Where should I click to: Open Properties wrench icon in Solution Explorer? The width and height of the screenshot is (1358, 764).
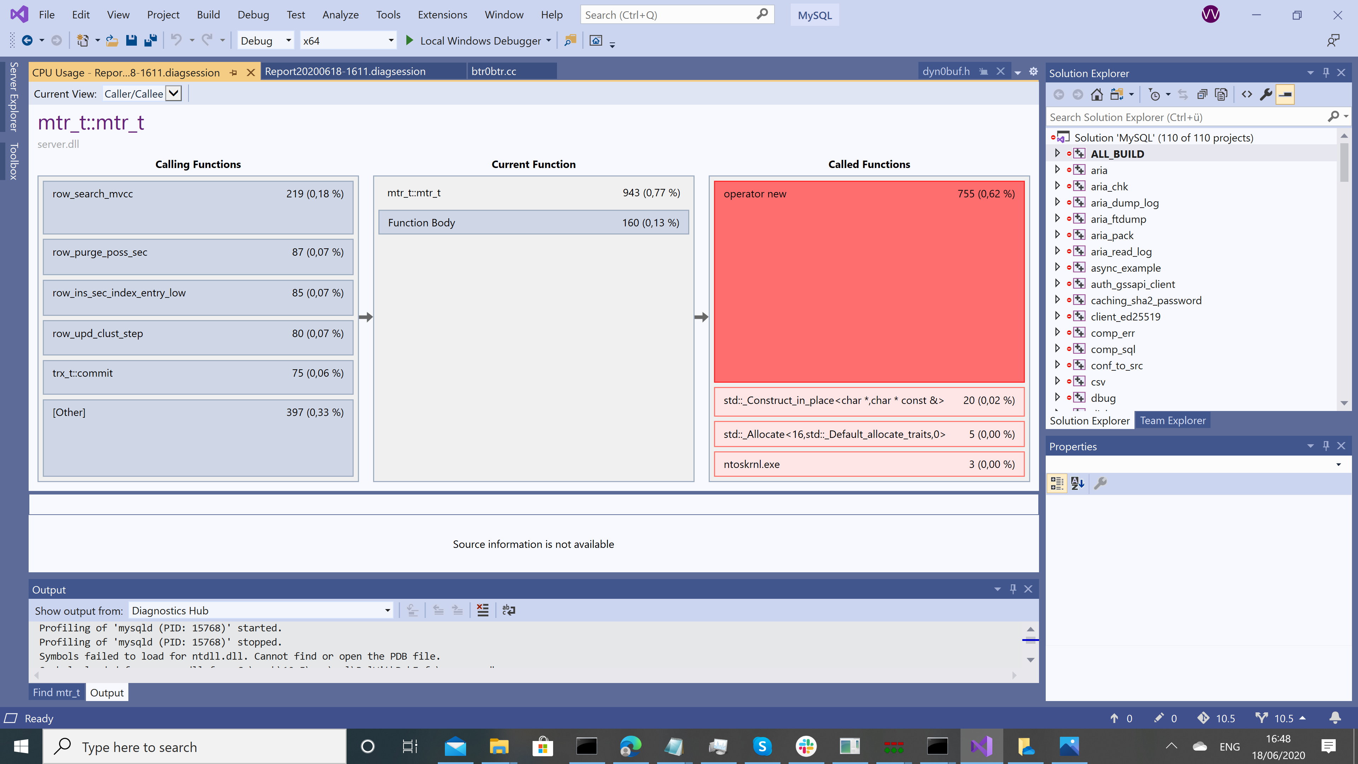pyautogui.click(x=1266, y=95)
